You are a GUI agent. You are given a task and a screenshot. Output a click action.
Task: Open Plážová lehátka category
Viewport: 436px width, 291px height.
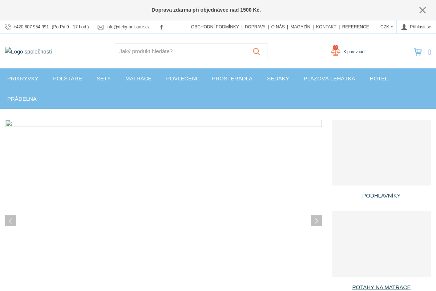330,79
